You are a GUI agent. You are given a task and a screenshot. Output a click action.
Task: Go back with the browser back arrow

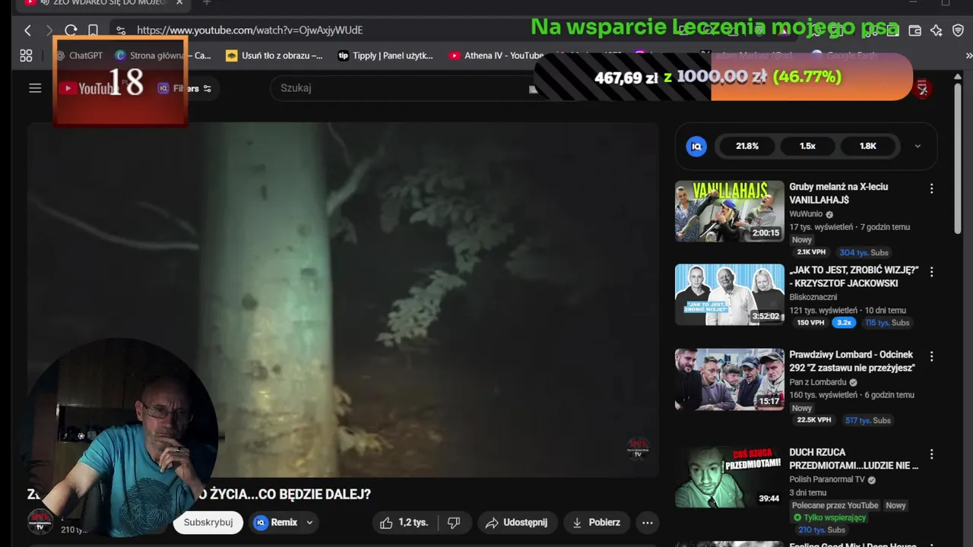(x=28, y=30)
